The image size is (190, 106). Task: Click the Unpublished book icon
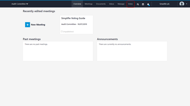62,31
